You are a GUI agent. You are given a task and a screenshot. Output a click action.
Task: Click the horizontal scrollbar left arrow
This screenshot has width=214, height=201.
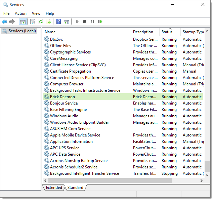pyautogui.click(x=45, y=180)
